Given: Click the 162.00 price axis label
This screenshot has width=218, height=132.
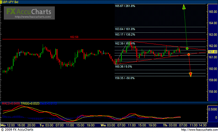Looking at the screenshot, I should point(213,46).
